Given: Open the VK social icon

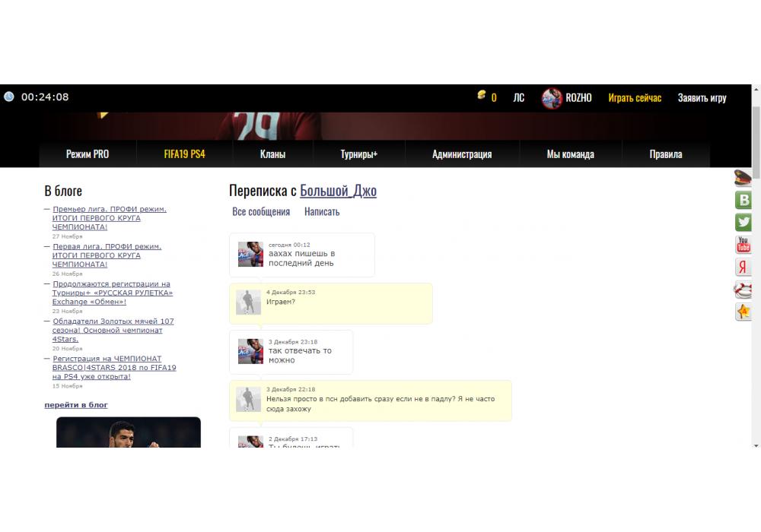Looking at the screenshot, I should pos(743,201).
